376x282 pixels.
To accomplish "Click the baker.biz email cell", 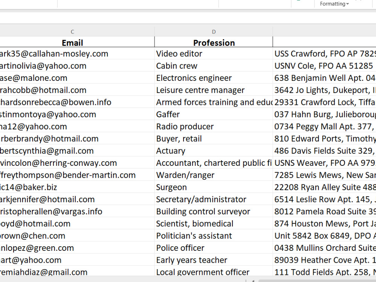I will 77,187.
